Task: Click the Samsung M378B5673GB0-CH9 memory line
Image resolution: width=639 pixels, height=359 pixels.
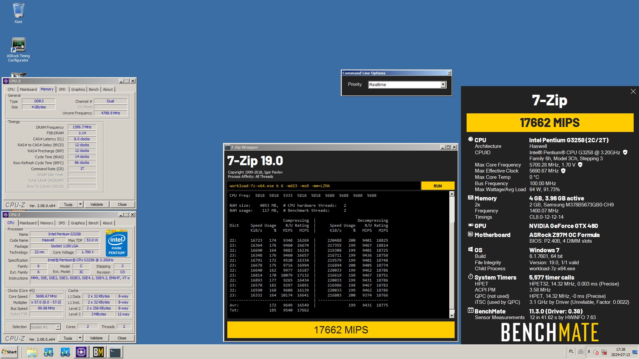Action: click(571, 204)
